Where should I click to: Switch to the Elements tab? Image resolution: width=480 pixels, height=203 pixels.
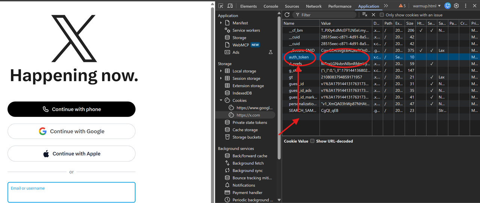pos(248,6)
